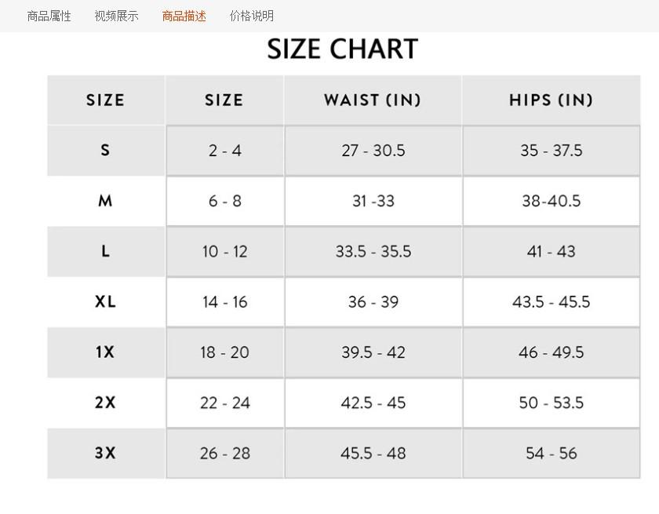This screenshot has width=659, height=514.
Task: Select the XL size row label
Action: click(x=105, y=302)
